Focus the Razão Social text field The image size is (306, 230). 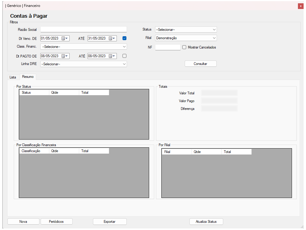click(x=84, y=29)
